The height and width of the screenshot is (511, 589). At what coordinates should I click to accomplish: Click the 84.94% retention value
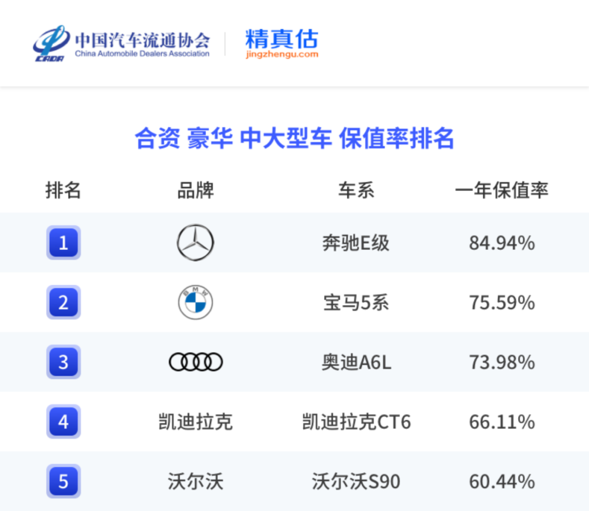pyautogui.click(x=502, y=243)
